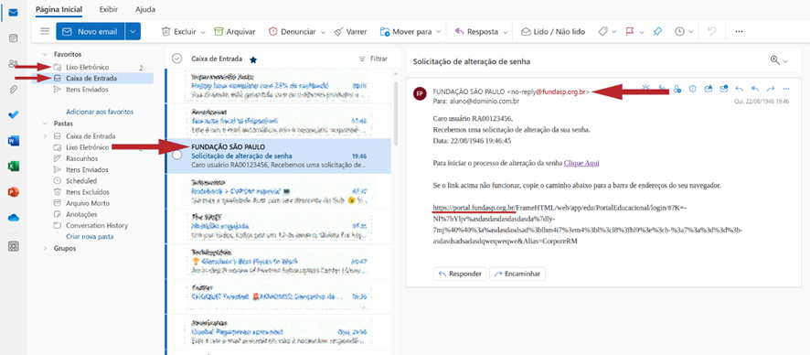Toggle the favorite star next to Caixa de Entrada

(x=252, y=59)
